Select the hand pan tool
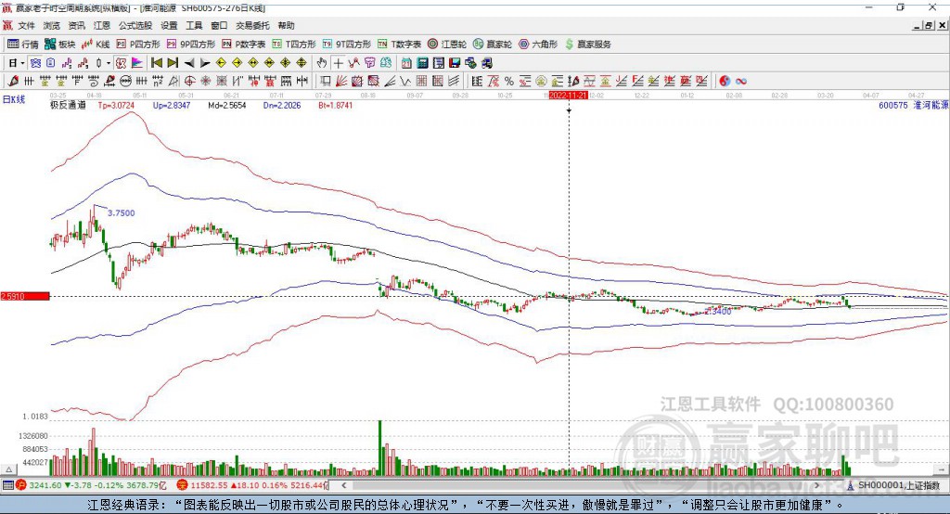Image resolution: width=950 pixels, height=514 pixels. coord(322,63)
